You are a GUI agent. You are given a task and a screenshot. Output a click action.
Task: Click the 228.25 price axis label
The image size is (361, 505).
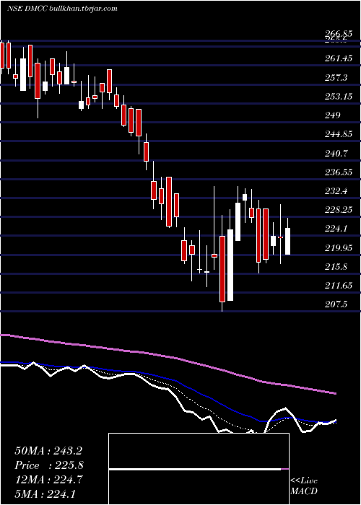339,210
